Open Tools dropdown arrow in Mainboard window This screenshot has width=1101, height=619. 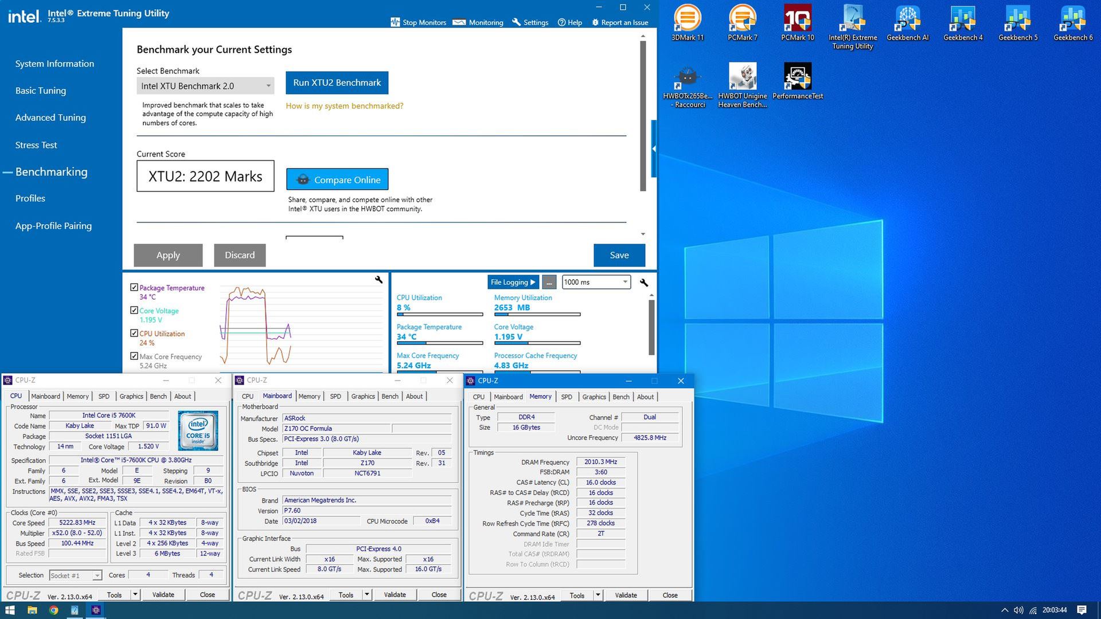[x=367, y=595]
